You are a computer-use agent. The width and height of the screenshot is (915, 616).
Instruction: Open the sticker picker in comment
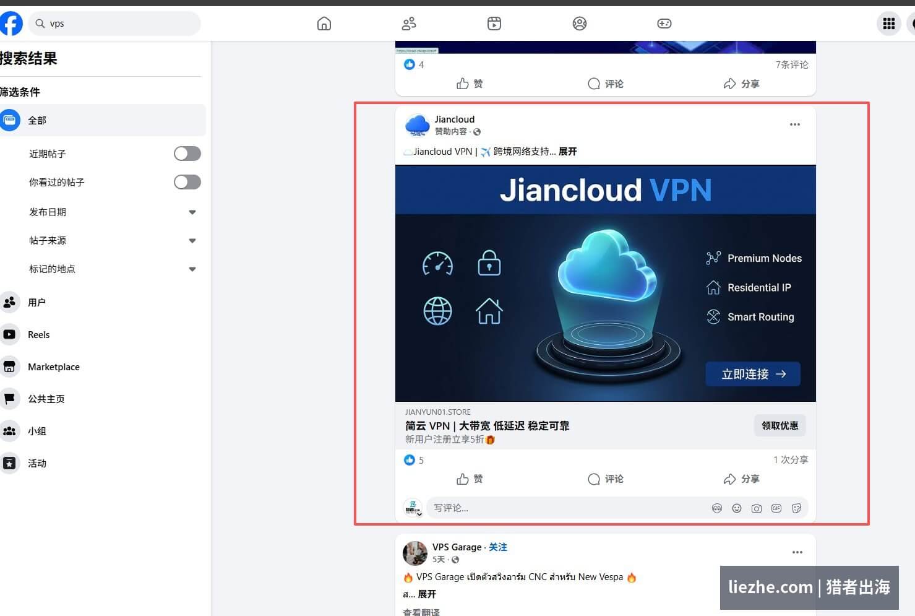(796, 508)
